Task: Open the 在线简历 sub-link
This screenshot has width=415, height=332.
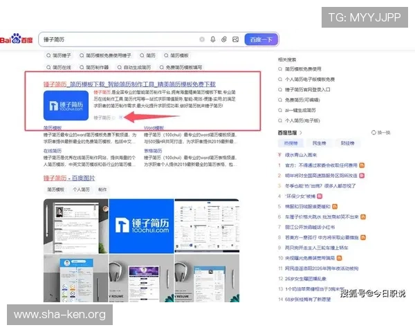Action: (53, 151)
